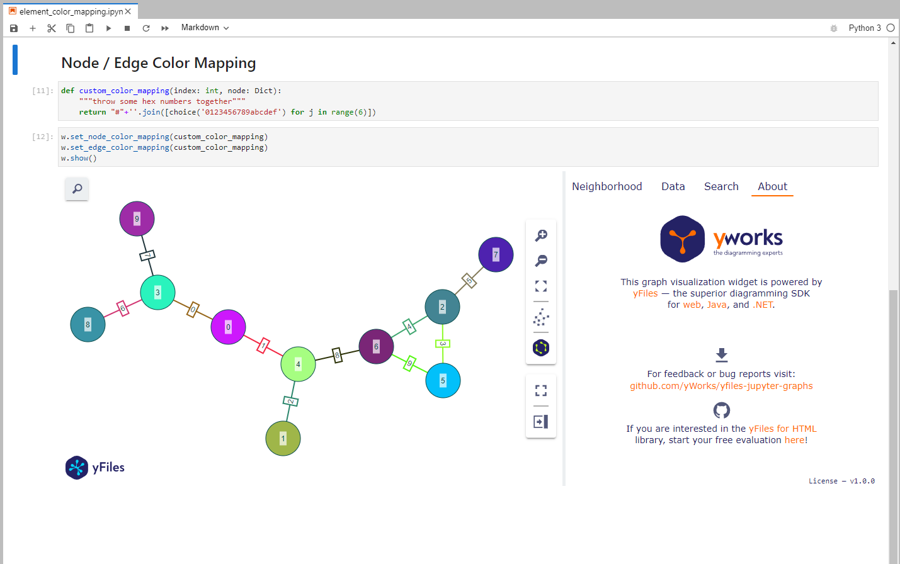The image size is (900, 564).
Task: Fit the graph content to the view
Action: click(541, 286)
